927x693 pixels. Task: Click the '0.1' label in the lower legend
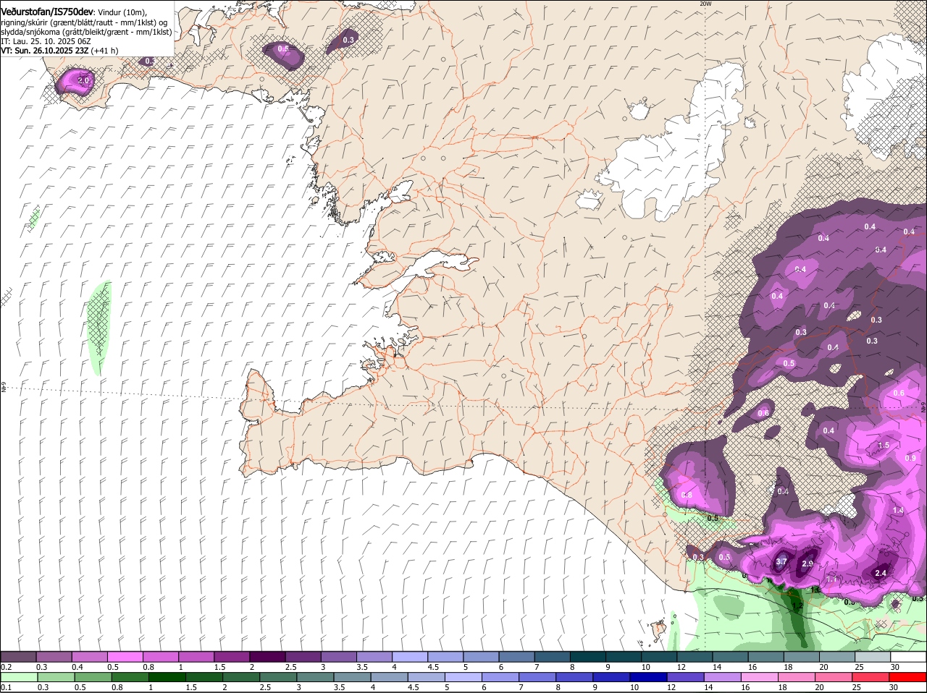click(6, 687)
